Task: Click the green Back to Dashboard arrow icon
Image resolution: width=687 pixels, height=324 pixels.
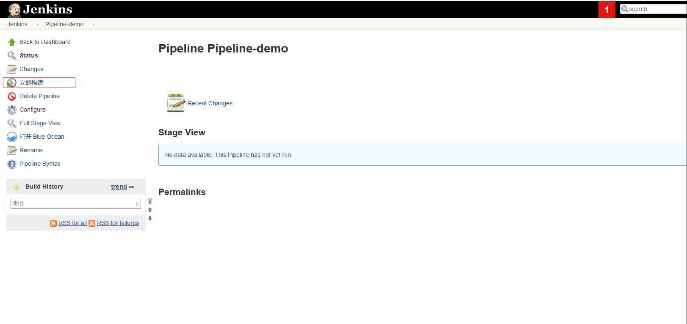Action: (12, 42)
